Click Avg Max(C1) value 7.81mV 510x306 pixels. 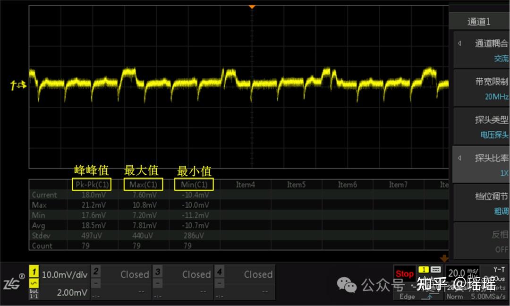[144, 225]
